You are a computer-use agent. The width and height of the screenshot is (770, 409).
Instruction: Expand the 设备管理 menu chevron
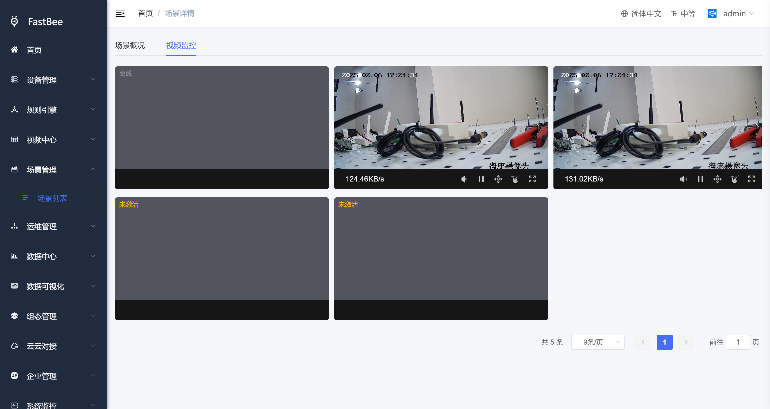coord(93,79)
